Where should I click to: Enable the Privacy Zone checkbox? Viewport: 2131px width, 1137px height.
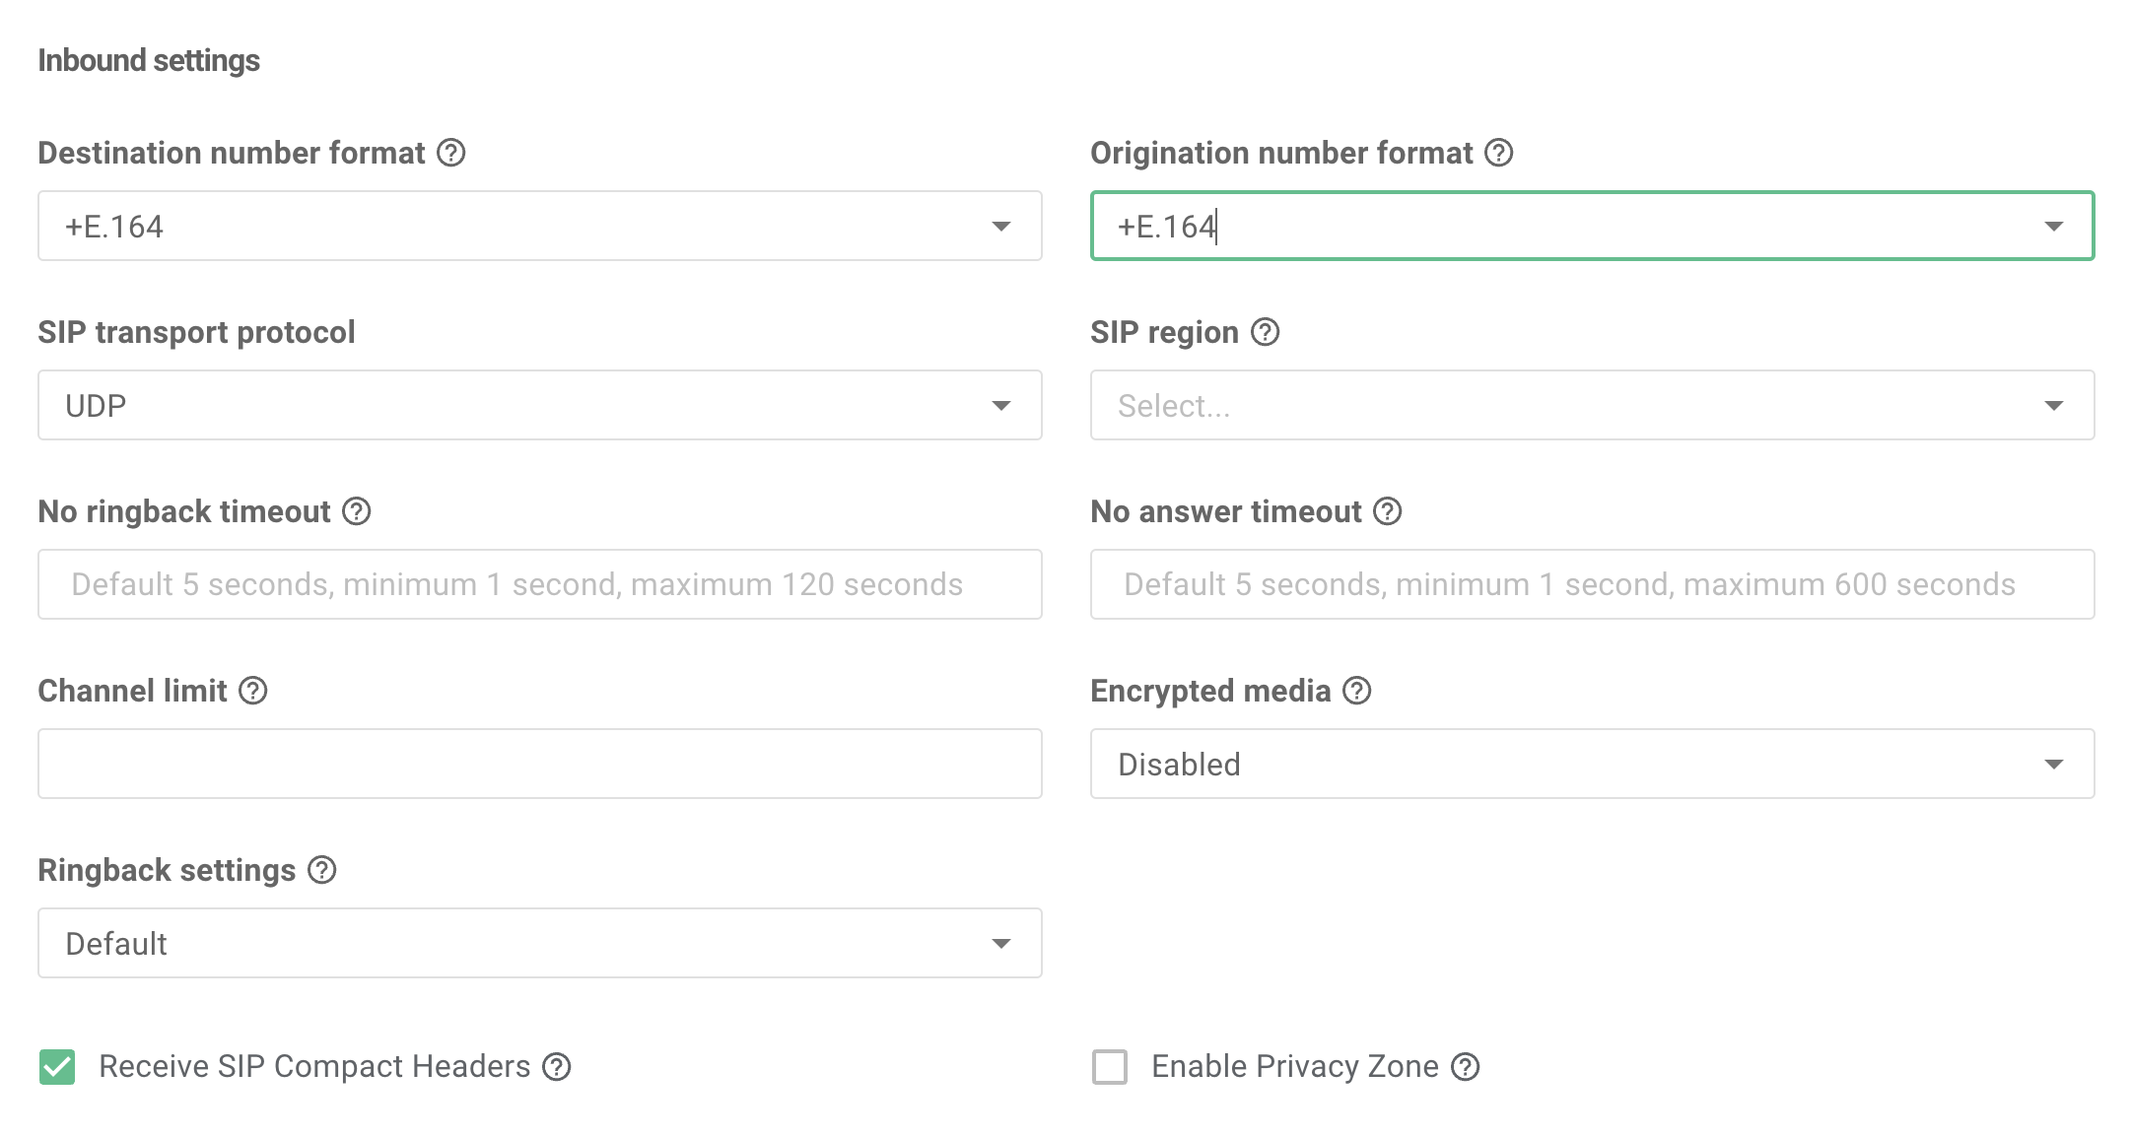click(1110, 1066)
